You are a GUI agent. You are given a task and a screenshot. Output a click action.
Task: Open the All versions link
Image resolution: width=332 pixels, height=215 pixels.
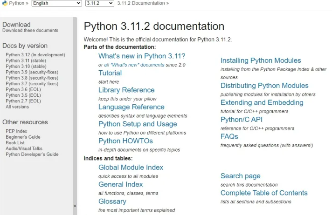click(x=17, y=107)
